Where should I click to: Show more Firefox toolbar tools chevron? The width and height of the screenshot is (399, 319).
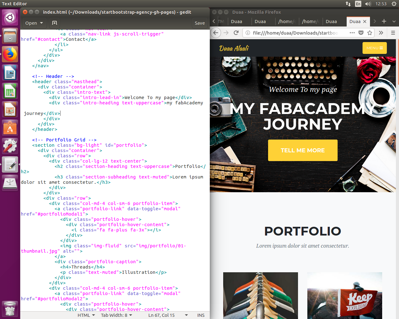click(381, 33)
